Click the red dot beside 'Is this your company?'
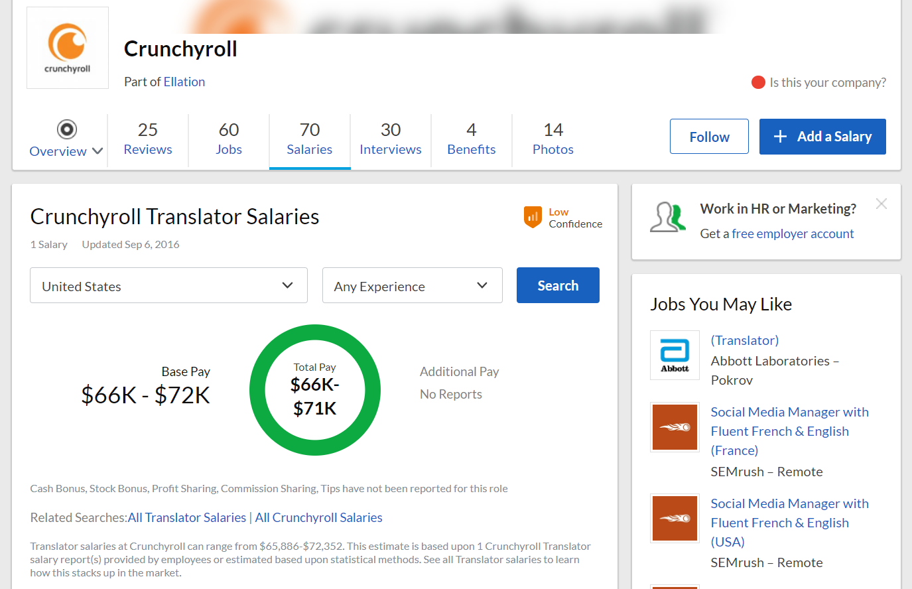The width and height of the screenshot is (912, 589). [758, 82]
